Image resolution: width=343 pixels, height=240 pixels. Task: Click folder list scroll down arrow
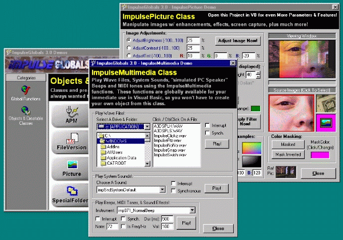click(x=147, y=164)
